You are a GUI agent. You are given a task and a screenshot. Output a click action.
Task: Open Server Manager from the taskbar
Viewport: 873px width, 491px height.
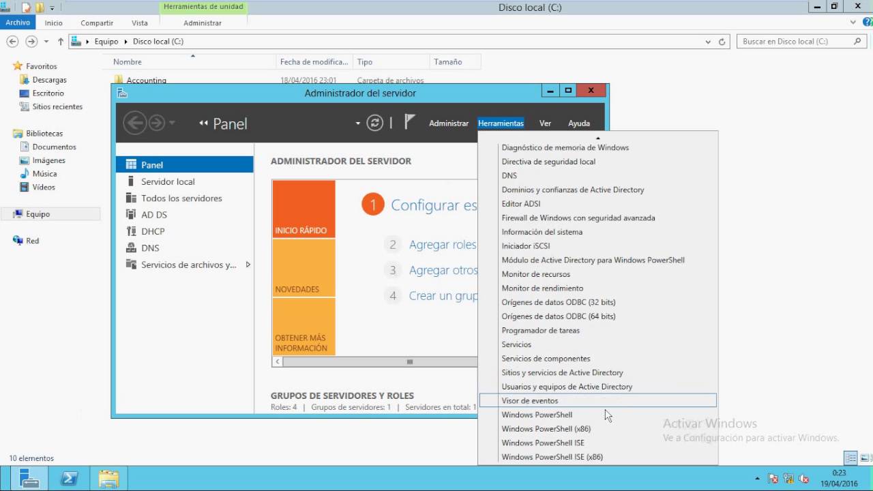tap(29, 478)
